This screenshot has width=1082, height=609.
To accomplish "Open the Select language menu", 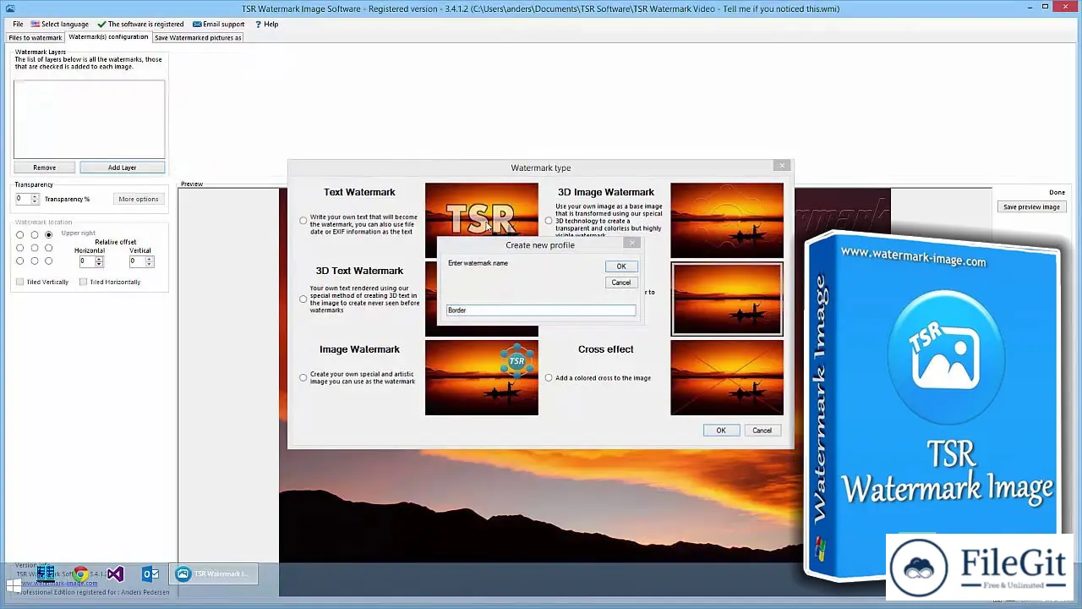I will 59,24.
